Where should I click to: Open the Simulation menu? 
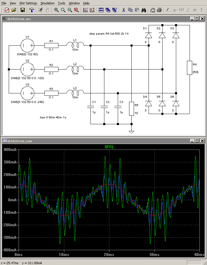(x=47, y=3)
